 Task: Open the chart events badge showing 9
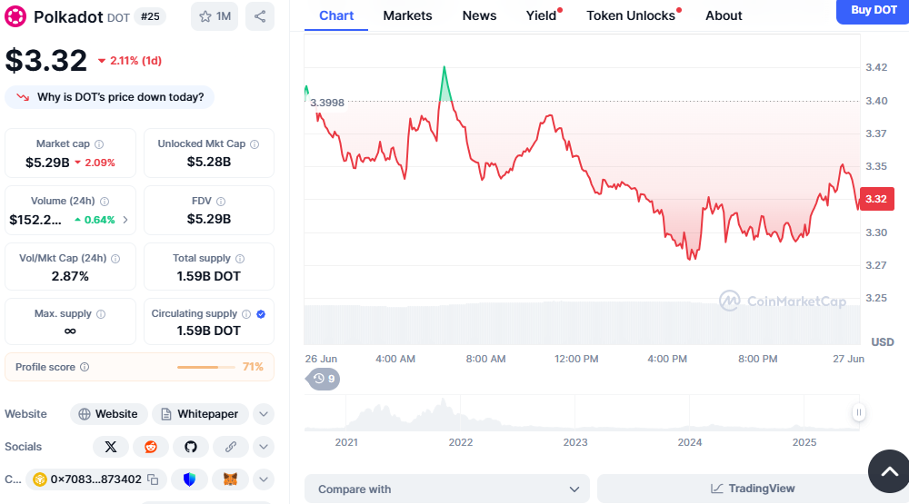(x=324, y=379)
